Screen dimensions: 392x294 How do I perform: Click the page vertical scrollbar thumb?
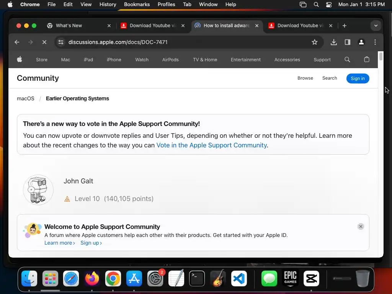click(x=381, y=56)
